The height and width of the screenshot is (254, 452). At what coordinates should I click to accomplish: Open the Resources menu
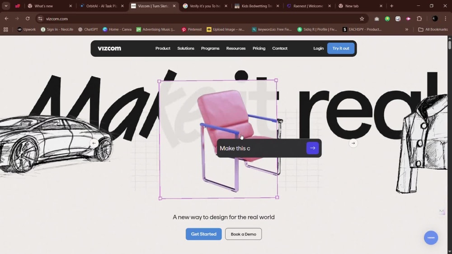[236, 48]
